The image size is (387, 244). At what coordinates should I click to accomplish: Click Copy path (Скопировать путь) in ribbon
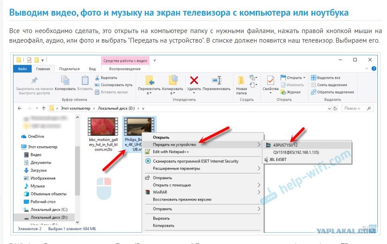click(114, 85)
